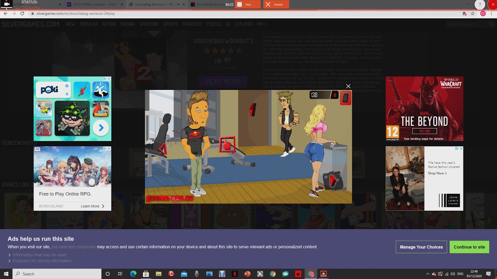This screenshot has width=497, height=279.
Task: Close the Poki advertisement
Action: 109,79
